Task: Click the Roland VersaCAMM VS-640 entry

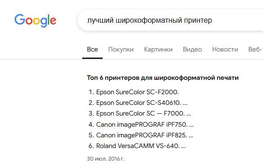Action: (x=138, y=146)
